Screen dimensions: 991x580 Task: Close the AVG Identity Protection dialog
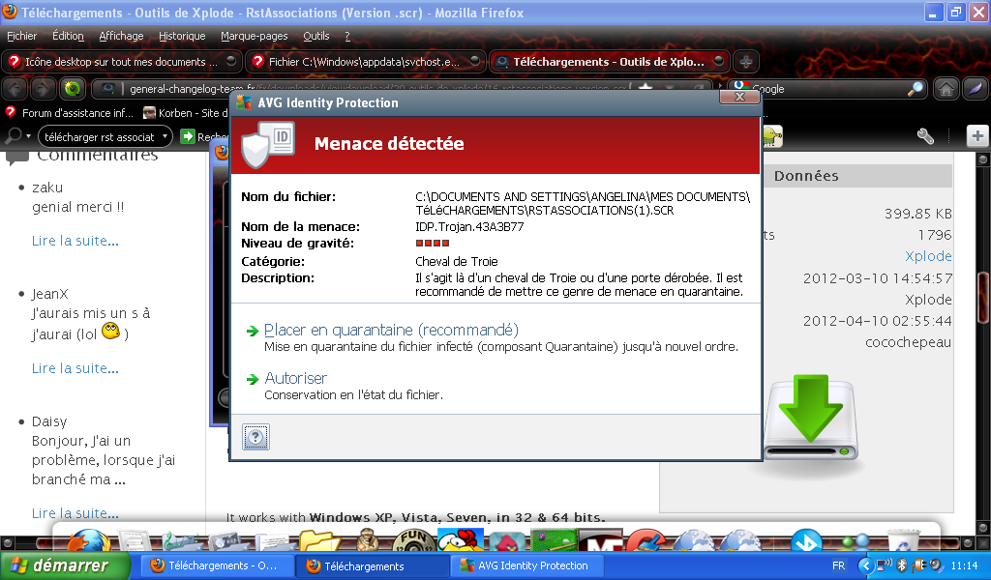tap(739, 97)
